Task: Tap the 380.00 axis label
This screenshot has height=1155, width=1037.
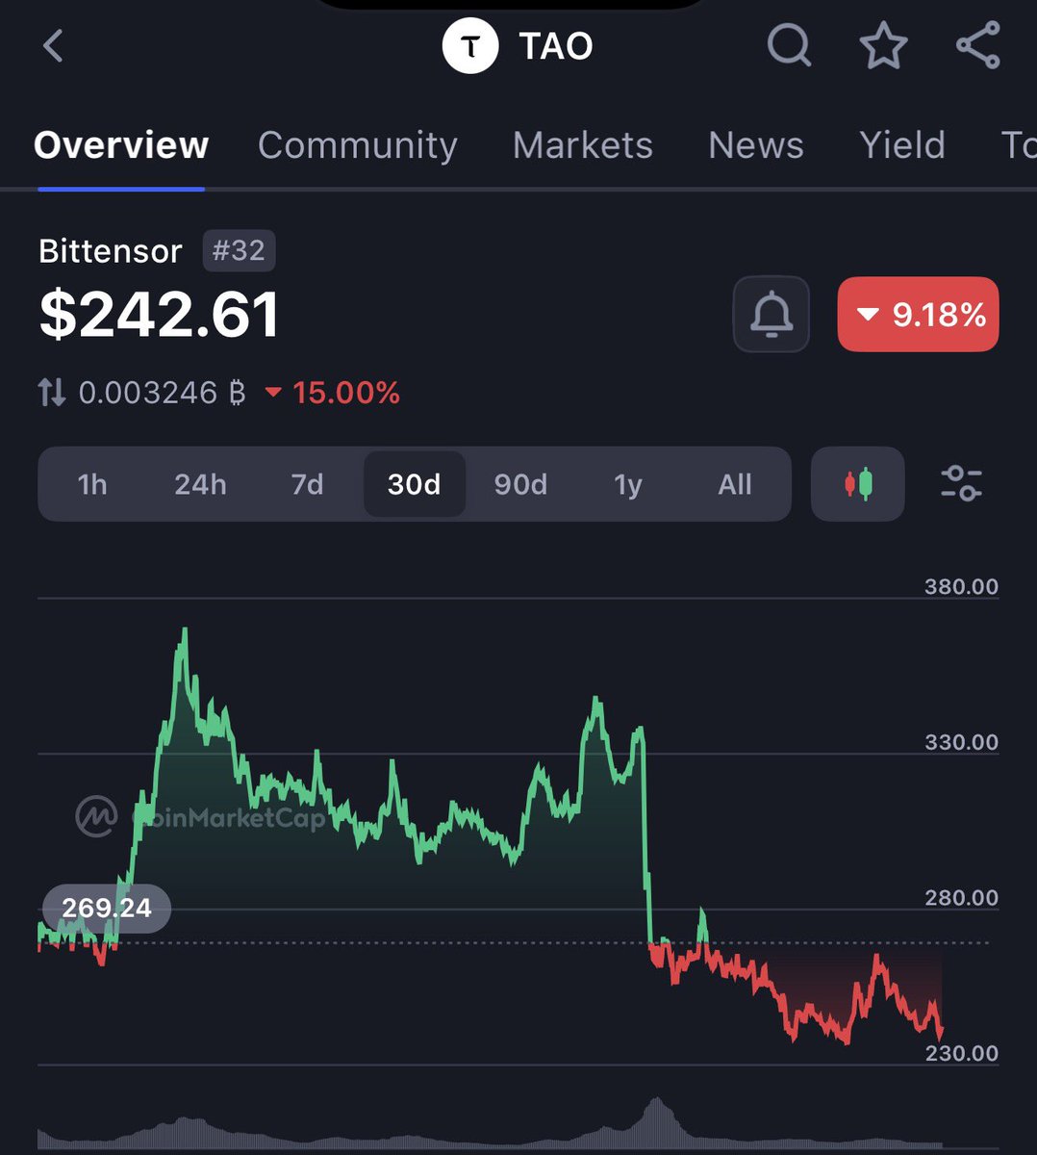Action: tap(961, 586)
